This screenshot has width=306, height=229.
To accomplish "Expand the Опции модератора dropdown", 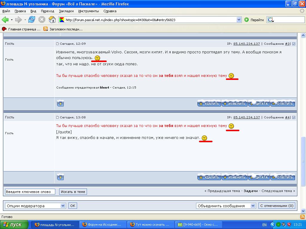I will [x=63, y=206].
